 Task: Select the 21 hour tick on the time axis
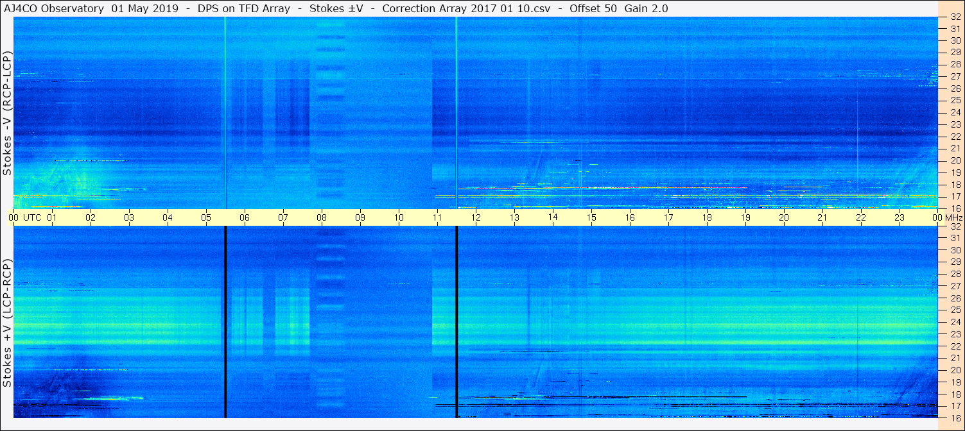click(822, 217)
